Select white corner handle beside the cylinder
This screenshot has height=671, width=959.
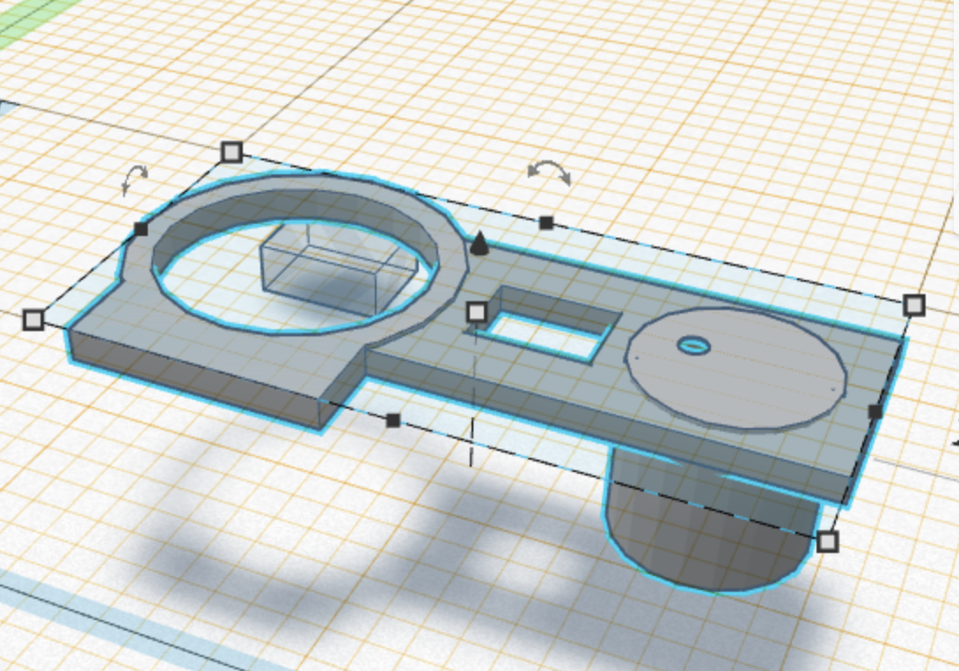[827, 541]
